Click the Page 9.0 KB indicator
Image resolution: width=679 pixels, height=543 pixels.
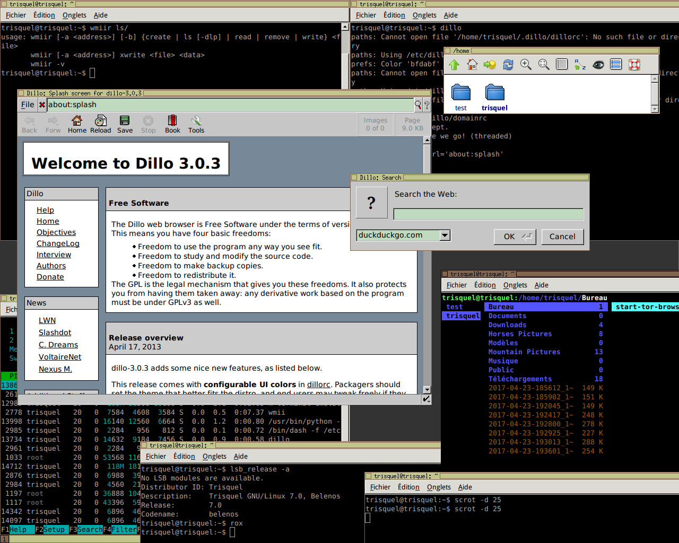413,124
